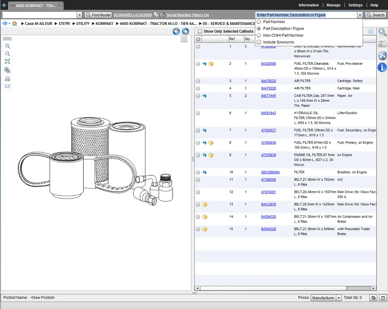Viewport: 388px width, 309px height.
Task: Expand the Prices Manufacturer dropdown
Action: tap(338, 298)
